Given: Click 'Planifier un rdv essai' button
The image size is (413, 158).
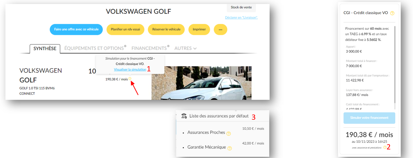Looking at the screenshot, I should pyautogui.click(x=125, y=29).
